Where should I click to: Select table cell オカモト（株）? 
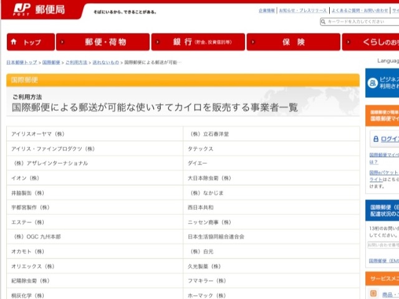95,252
